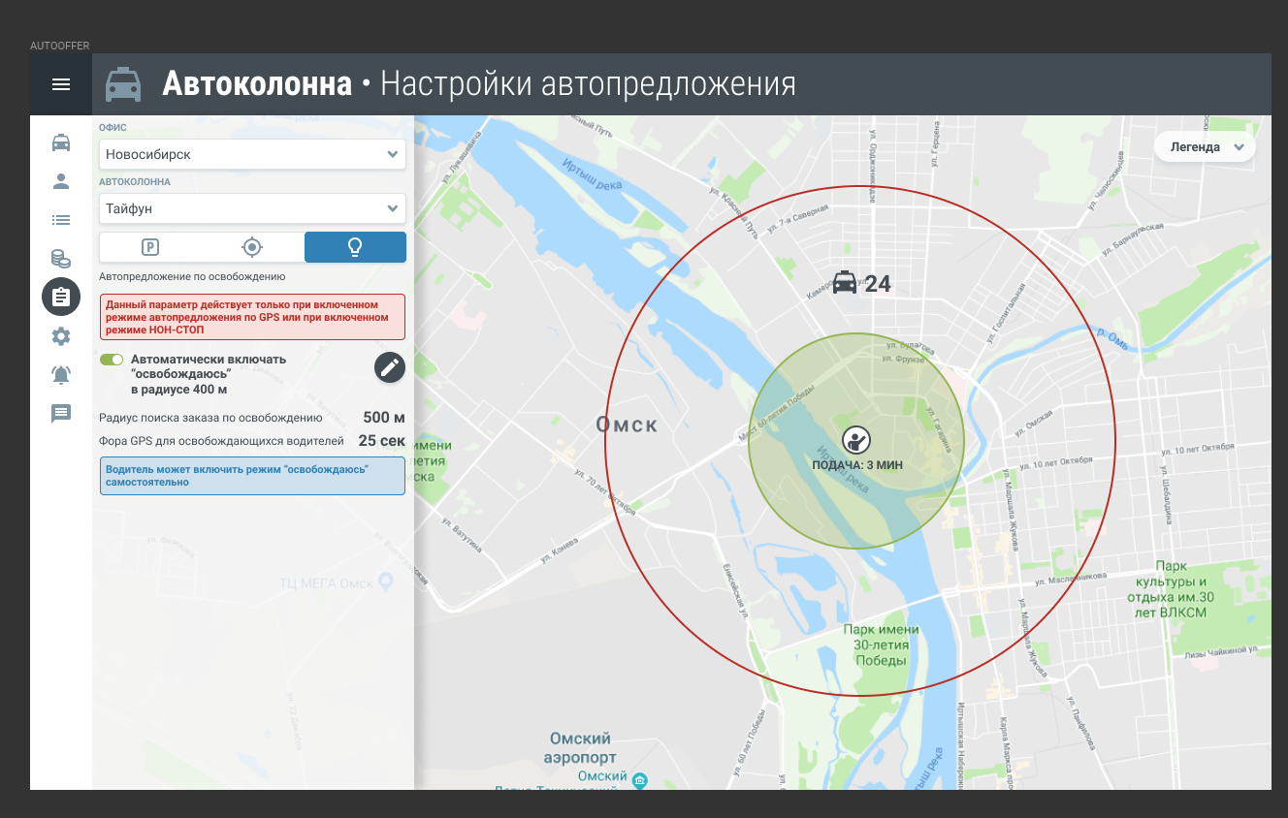This screenshot has width=1288, height=818.
Task: Open the person profile sidebar icon
Action: coord(61,181)
